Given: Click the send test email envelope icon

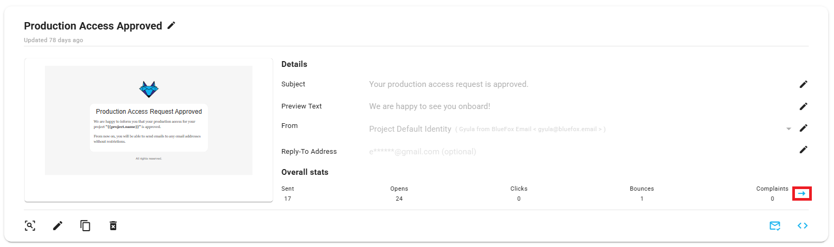Looking at the screenshot, I should [775, 226].
